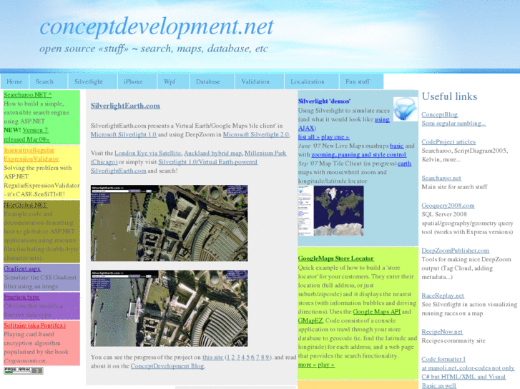The width and height of the screenshot is (520, 389).
Task: Click the Page Rank badge icon
Action: click(x=24, y=370)
